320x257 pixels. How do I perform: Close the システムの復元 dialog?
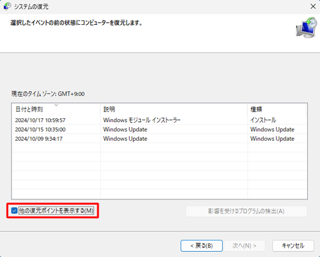click(x=313, y=6)
